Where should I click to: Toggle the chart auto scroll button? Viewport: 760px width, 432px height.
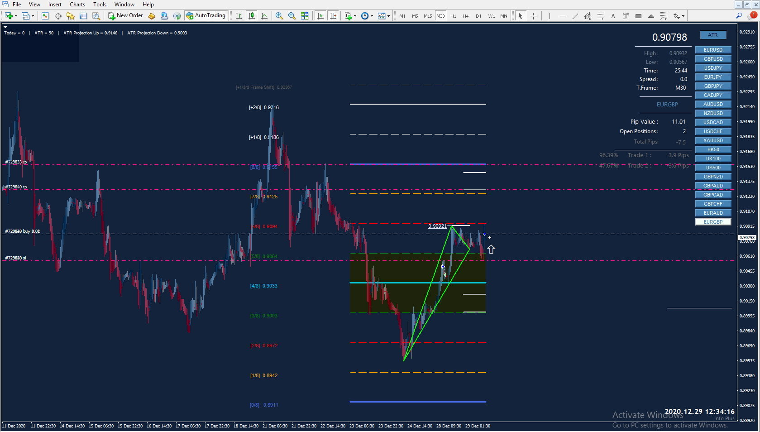[x=320, y=16]
